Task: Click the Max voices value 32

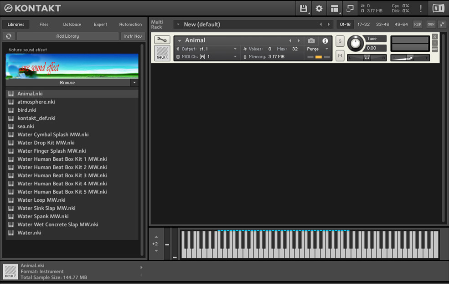Action: pos(295,49)
